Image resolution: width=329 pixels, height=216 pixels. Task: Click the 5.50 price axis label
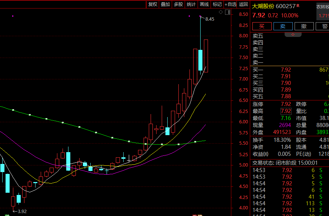[x=244, y=143]
